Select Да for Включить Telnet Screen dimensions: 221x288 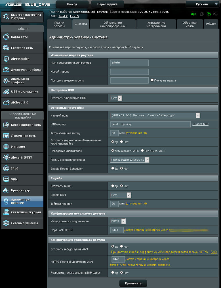pyautogui.click(x=113, y=186)
